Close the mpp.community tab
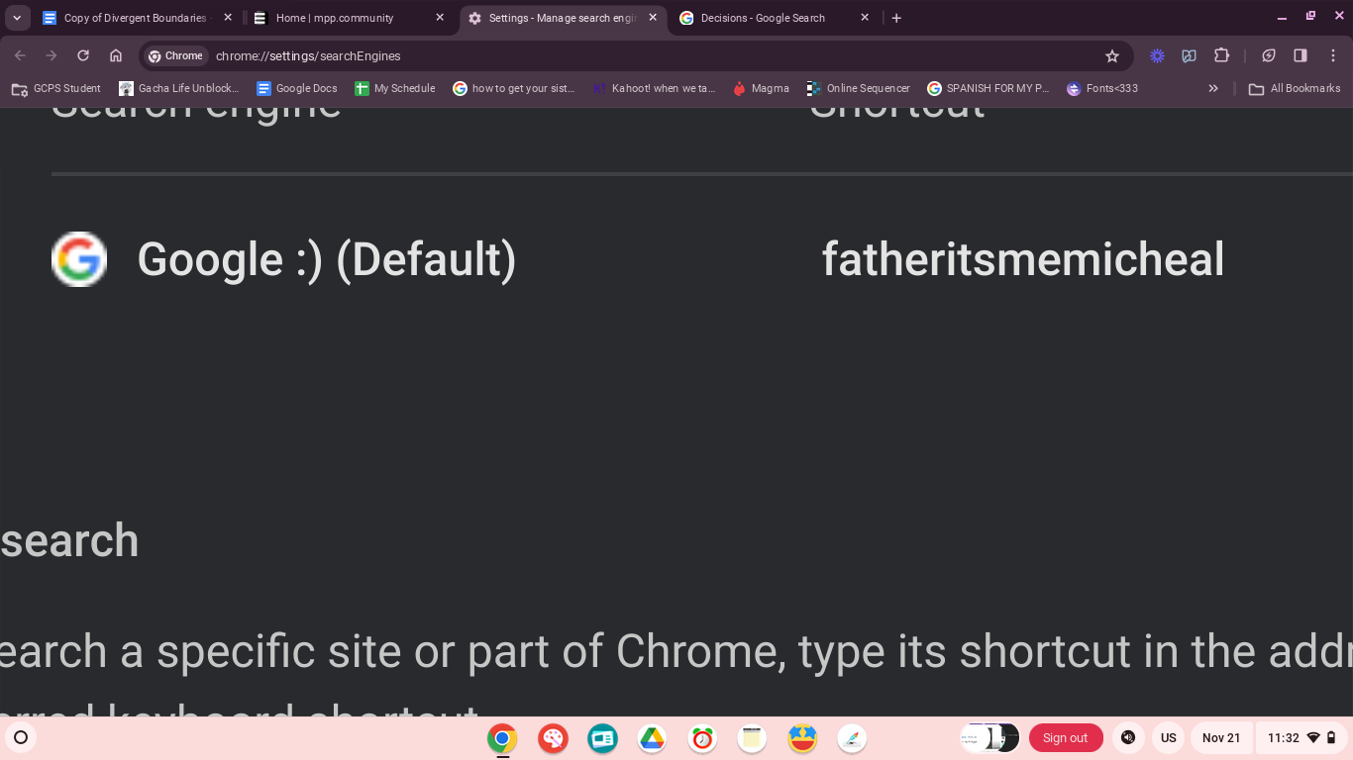The width and height of the screenshot is (1353, 760). coord(440,18)
